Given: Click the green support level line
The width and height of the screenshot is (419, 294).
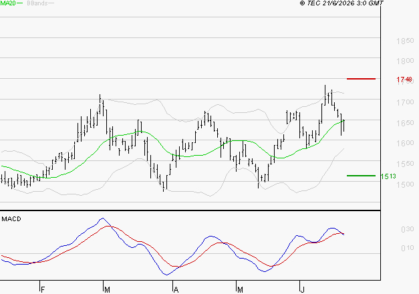Looking at the screenshot, I should pyautogui.click(x=361, y=176).
